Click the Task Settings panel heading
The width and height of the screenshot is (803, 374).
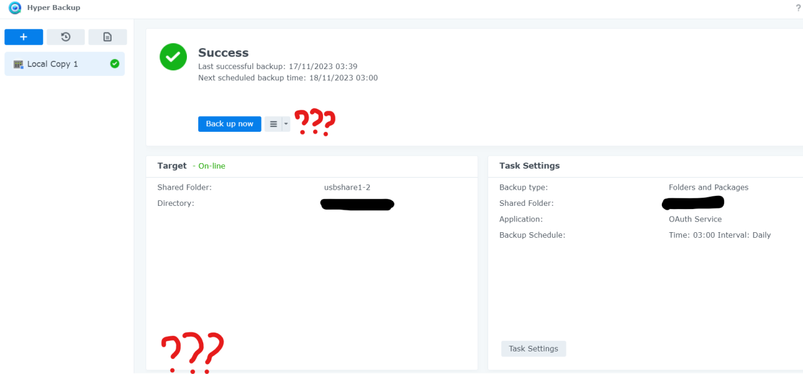(529, 166)
